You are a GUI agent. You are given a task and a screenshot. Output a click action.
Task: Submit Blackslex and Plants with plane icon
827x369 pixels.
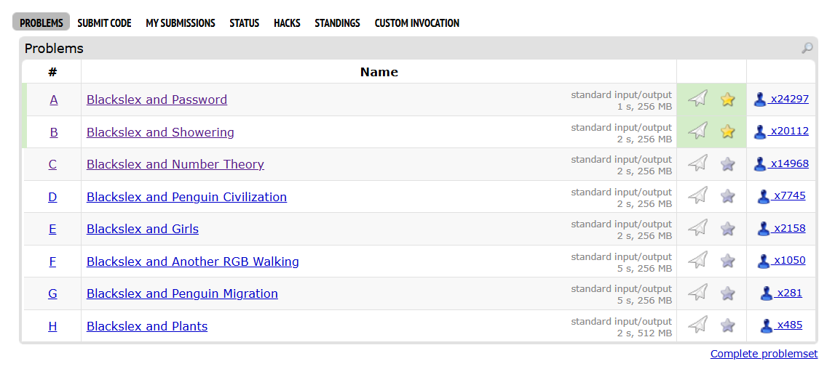coord(697,326)
